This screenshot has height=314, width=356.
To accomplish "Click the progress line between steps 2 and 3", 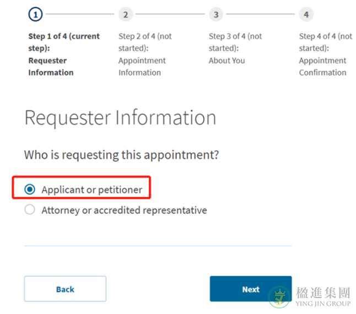I will [x=170, y=14].
